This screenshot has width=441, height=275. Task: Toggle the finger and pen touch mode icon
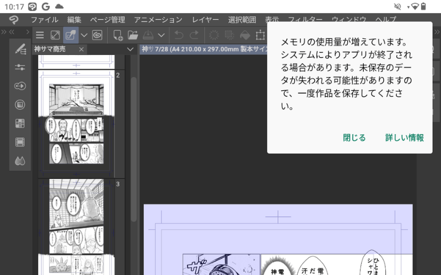71,35
